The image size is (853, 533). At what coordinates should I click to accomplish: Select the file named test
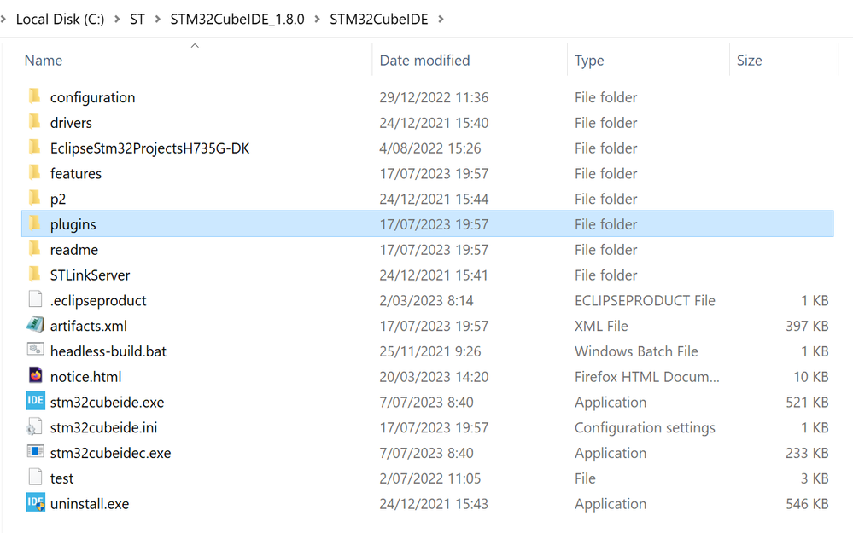(61, 478)
